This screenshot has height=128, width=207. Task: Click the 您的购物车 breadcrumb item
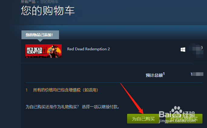[x=49, y=2]
